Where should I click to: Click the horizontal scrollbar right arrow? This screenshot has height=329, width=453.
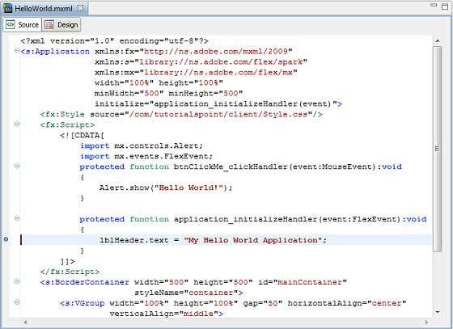pos(427,322)
